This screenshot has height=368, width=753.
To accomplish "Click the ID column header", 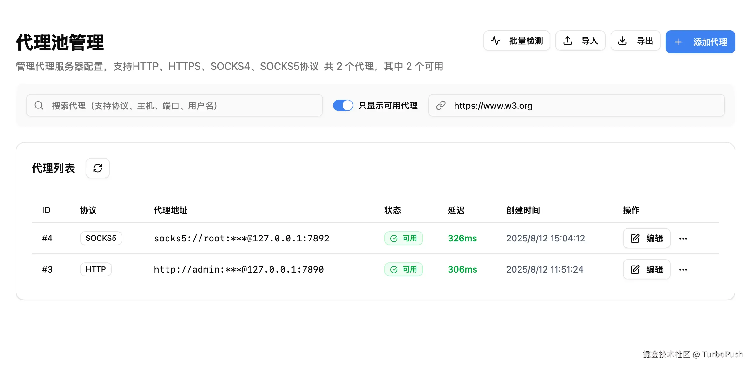I will click(x=46, y=210).
